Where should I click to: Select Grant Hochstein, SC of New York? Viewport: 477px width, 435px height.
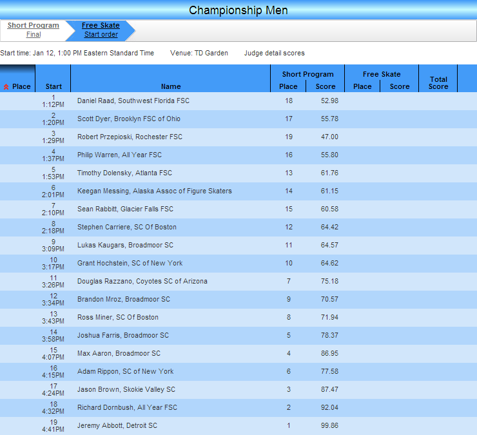[x=130, y=263]
